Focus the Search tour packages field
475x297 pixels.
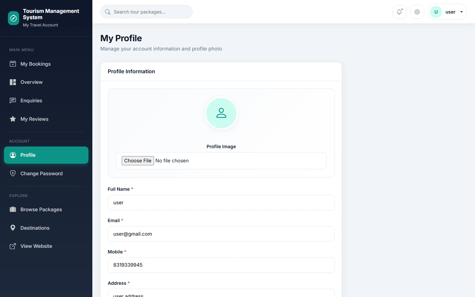[x=146, y=12]
